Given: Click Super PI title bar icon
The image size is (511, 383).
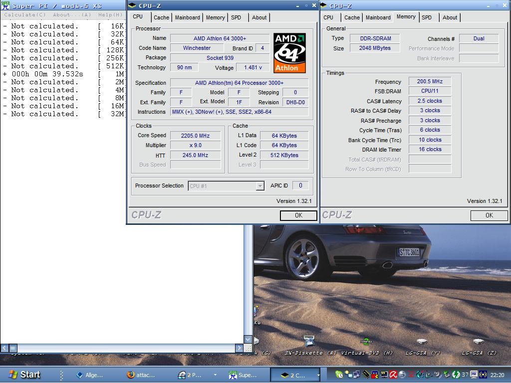Looking at the screenshot, I should (x=5, y=5).
